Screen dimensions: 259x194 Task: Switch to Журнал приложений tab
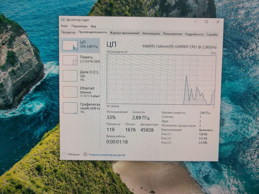pos(124,33)
